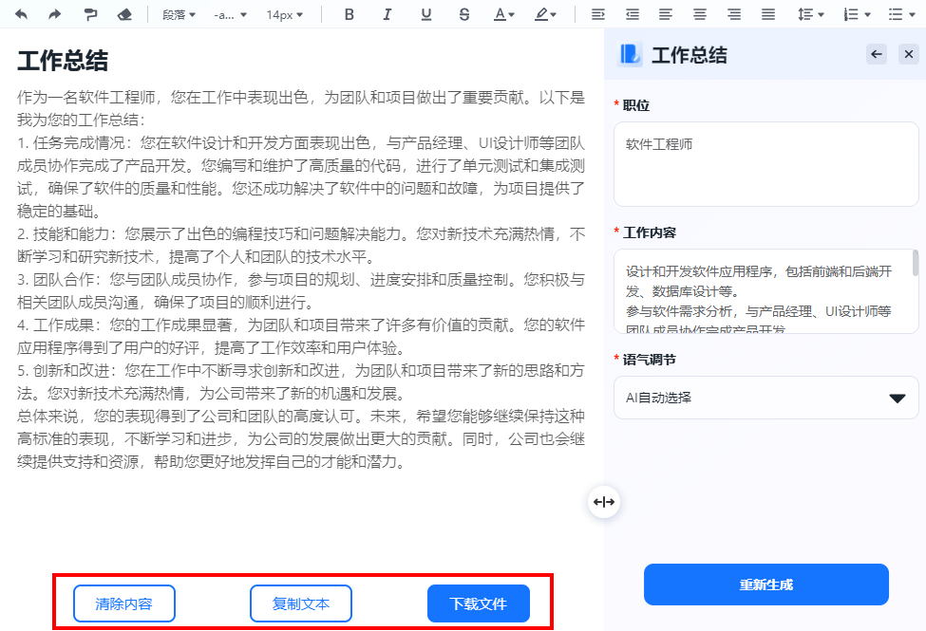Screen dimensions: 926x631
Task: Center align the paragraph text
Action: [699, 14]
